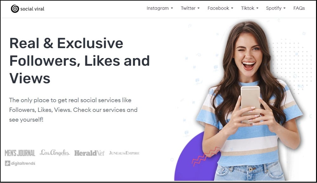Click the Social Viral spiral logo icon
317x183 pixels.
(15, 9)
